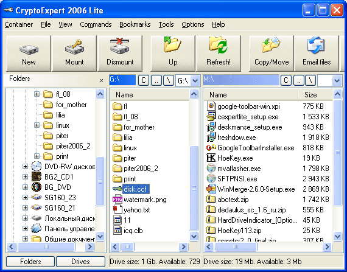Select DVD-RW drive icon in tree

(37, 167)
